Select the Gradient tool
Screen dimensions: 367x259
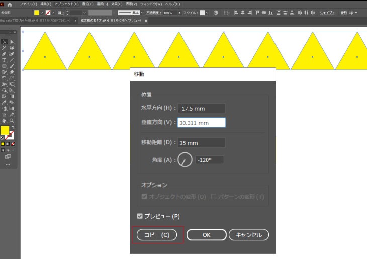12,96
